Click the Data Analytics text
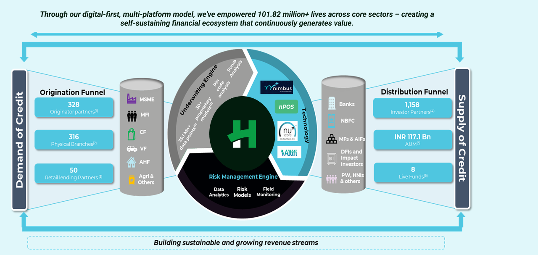 219,192
